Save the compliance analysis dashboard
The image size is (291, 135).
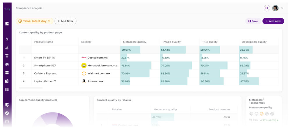pos(253,21)
